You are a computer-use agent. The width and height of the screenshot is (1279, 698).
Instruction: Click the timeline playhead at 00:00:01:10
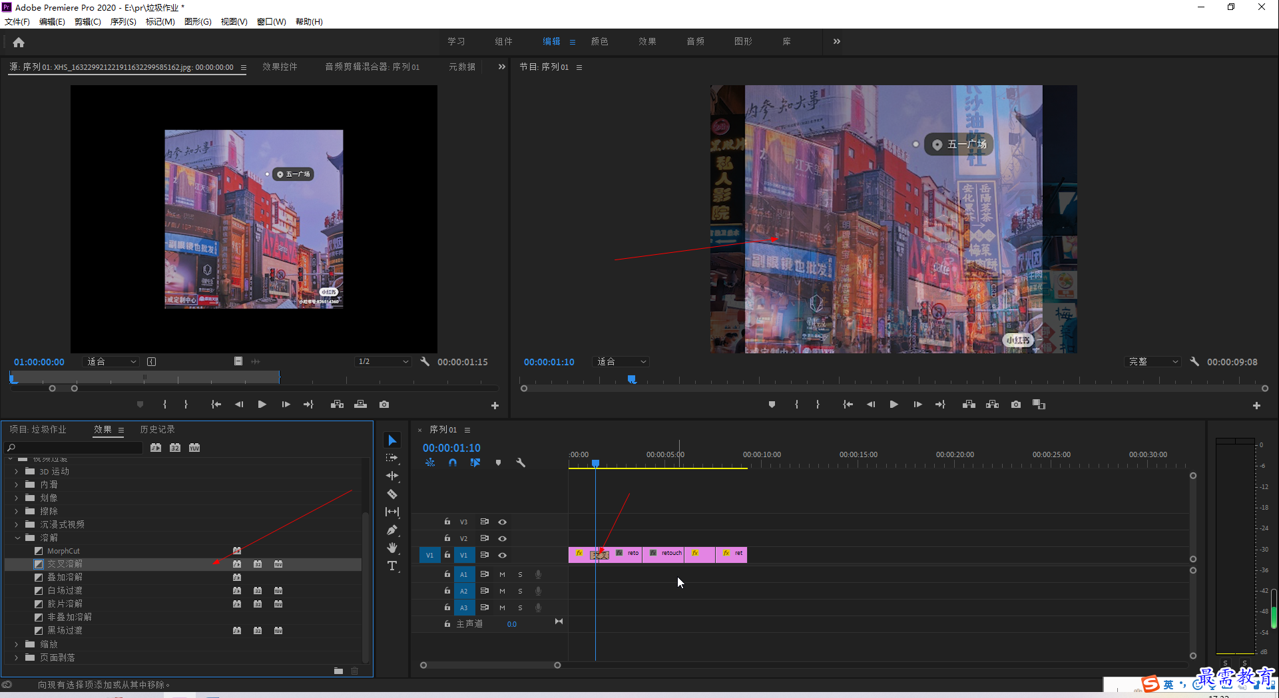pyautogui.click(x=596, y=463)
